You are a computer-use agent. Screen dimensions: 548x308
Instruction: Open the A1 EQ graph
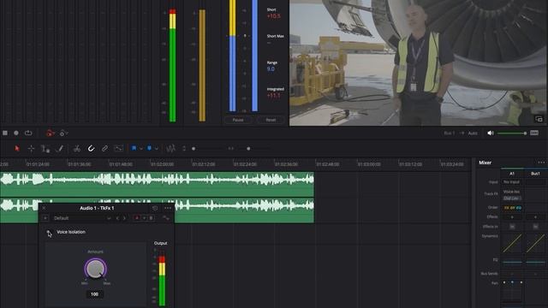pos(512,262)
